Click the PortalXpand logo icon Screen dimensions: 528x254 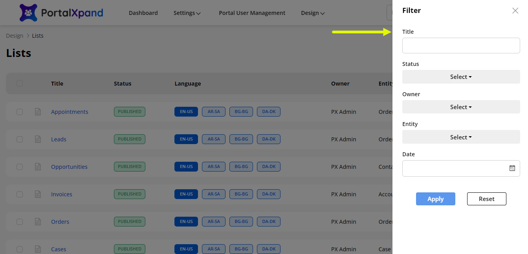28,13
